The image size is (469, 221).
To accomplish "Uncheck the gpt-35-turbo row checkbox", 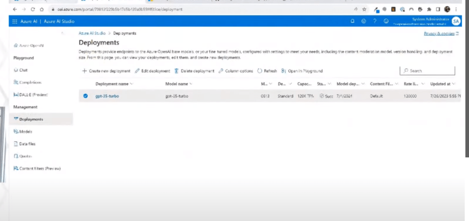I will (86, 96).
